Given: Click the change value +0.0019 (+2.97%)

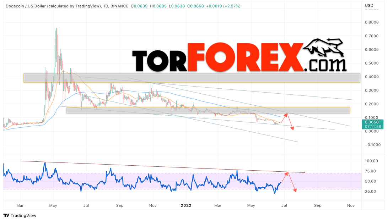Looking at the screenshot, I should pyautogui.click(x=223, y=6).
